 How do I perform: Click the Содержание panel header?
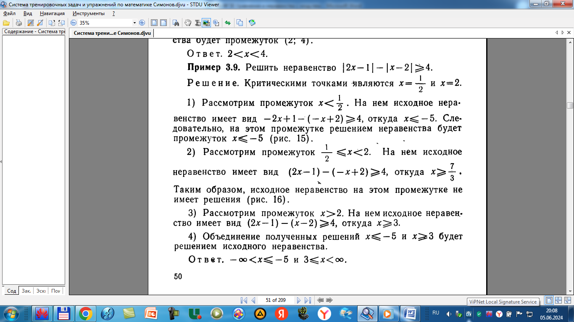[34, 32]
